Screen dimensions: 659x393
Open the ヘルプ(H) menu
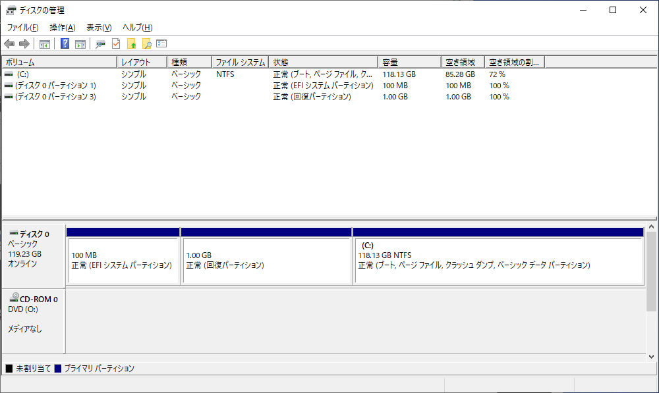(138, 28)
